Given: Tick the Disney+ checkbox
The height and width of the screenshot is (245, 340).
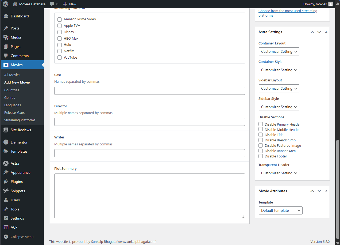Looking at the screenshot, I should coord(60,32).
